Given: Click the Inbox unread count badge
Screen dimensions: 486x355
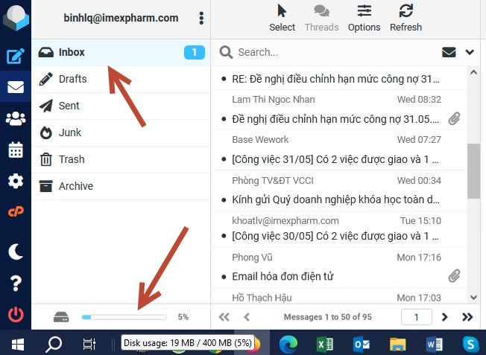Looking at the screenshot, I should pyautogui.click(x=195, y=52).
